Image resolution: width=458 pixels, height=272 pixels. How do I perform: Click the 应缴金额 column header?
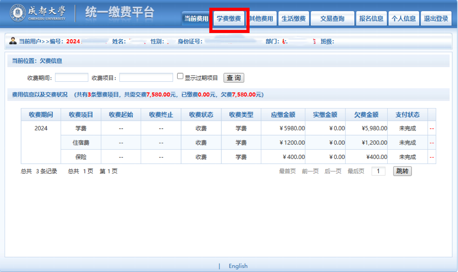(283, 115)
